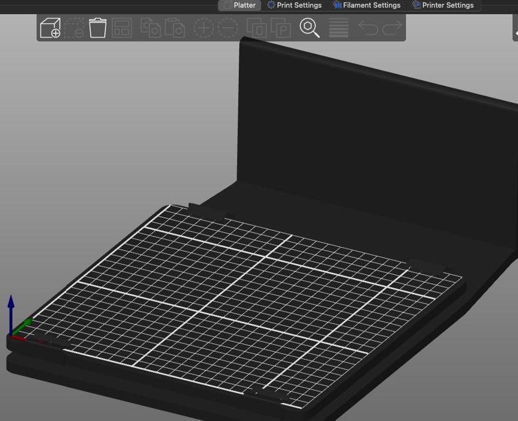Click the Split to parts icon
This screenshot has height=421, width=518.
280,28
